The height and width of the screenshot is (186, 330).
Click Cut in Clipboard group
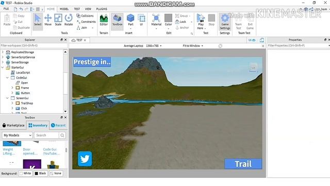tap(18, 22)
